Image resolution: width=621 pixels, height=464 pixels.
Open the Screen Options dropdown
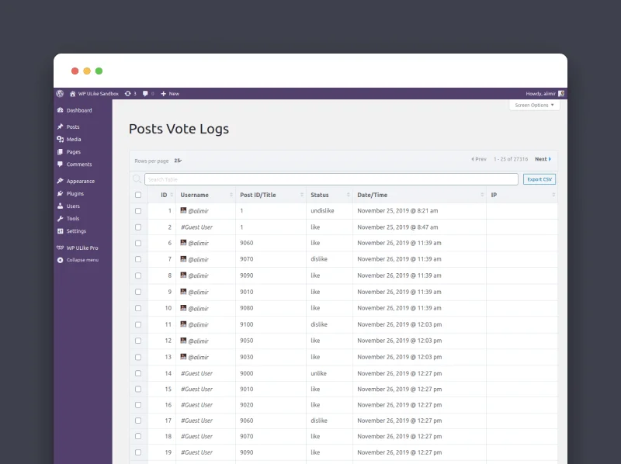[x=533, y=106]
